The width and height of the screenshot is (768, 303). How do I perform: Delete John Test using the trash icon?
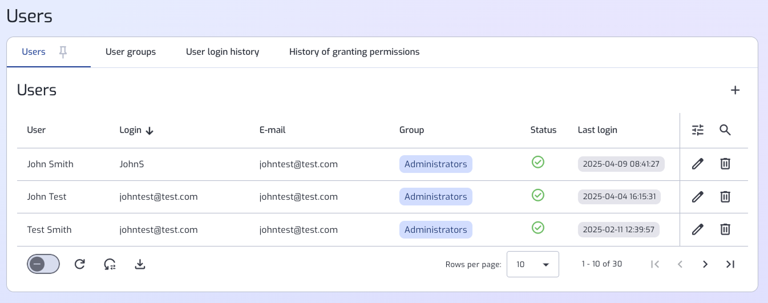coord(725,196)
